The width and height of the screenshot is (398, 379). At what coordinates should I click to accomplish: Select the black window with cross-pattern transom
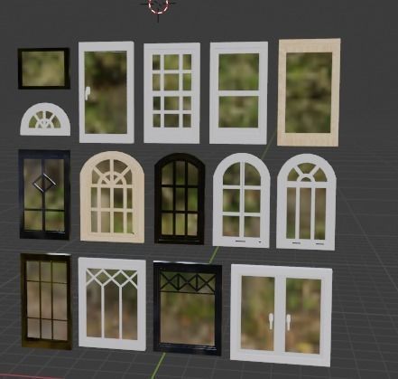(x=188, y=308)
